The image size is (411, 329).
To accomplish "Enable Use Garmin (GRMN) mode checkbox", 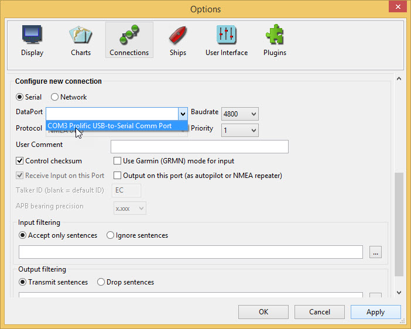I will [118, 161].
